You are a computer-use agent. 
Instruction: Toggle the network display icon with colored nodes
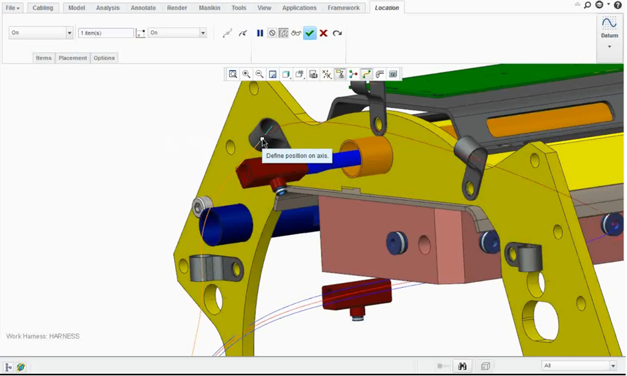pyautogui.click(x=353, y=74)
